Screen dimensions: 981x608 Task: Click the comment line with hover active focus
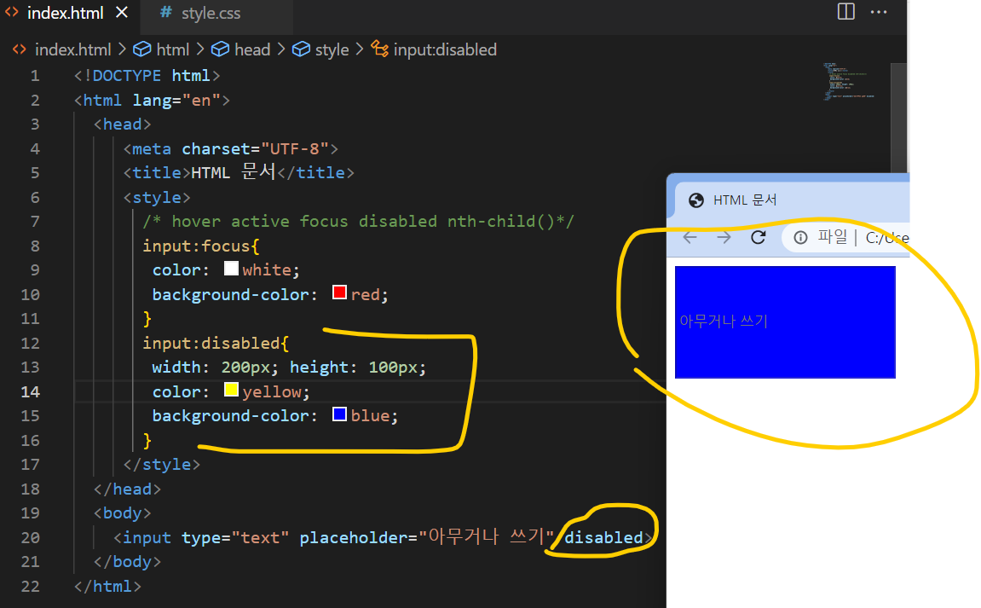click(358, 222)
